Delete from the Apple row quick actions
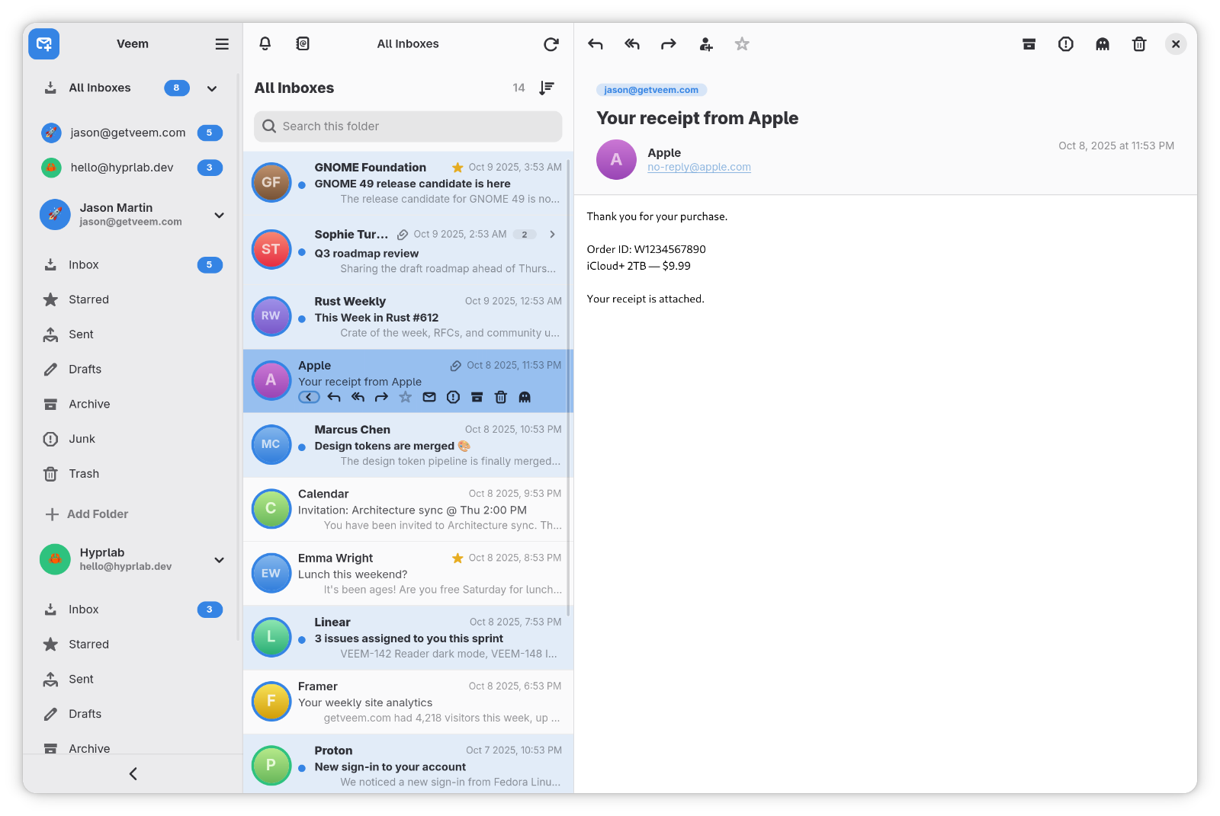1220x816 pixels. pyautogui.click(x=501, y=397)
